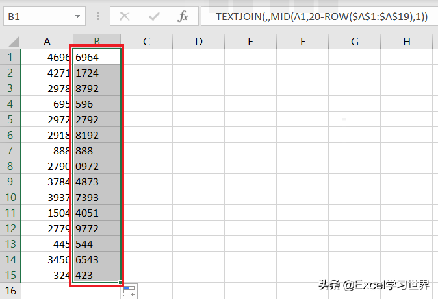438x299 pixels.
Task: Click cell containing 423
Action: [x=97, y=275]
